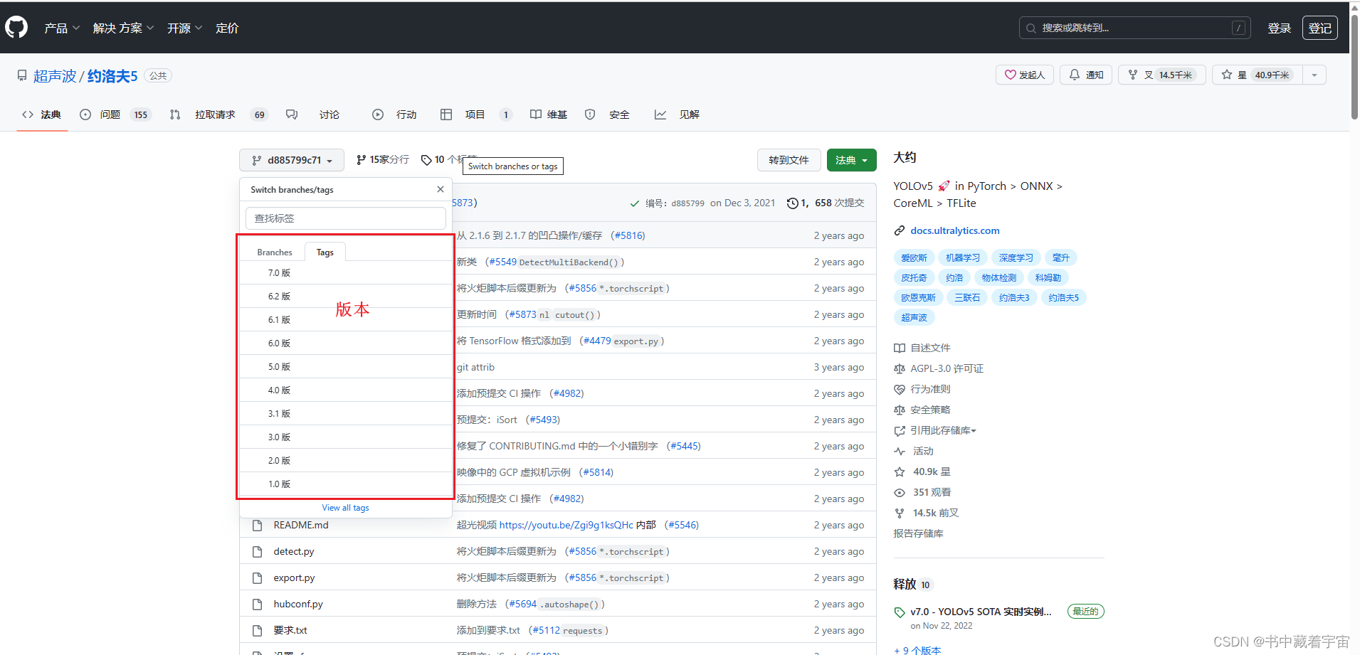
Task: Select the 法典 code tab
Action: coord(42,115)
